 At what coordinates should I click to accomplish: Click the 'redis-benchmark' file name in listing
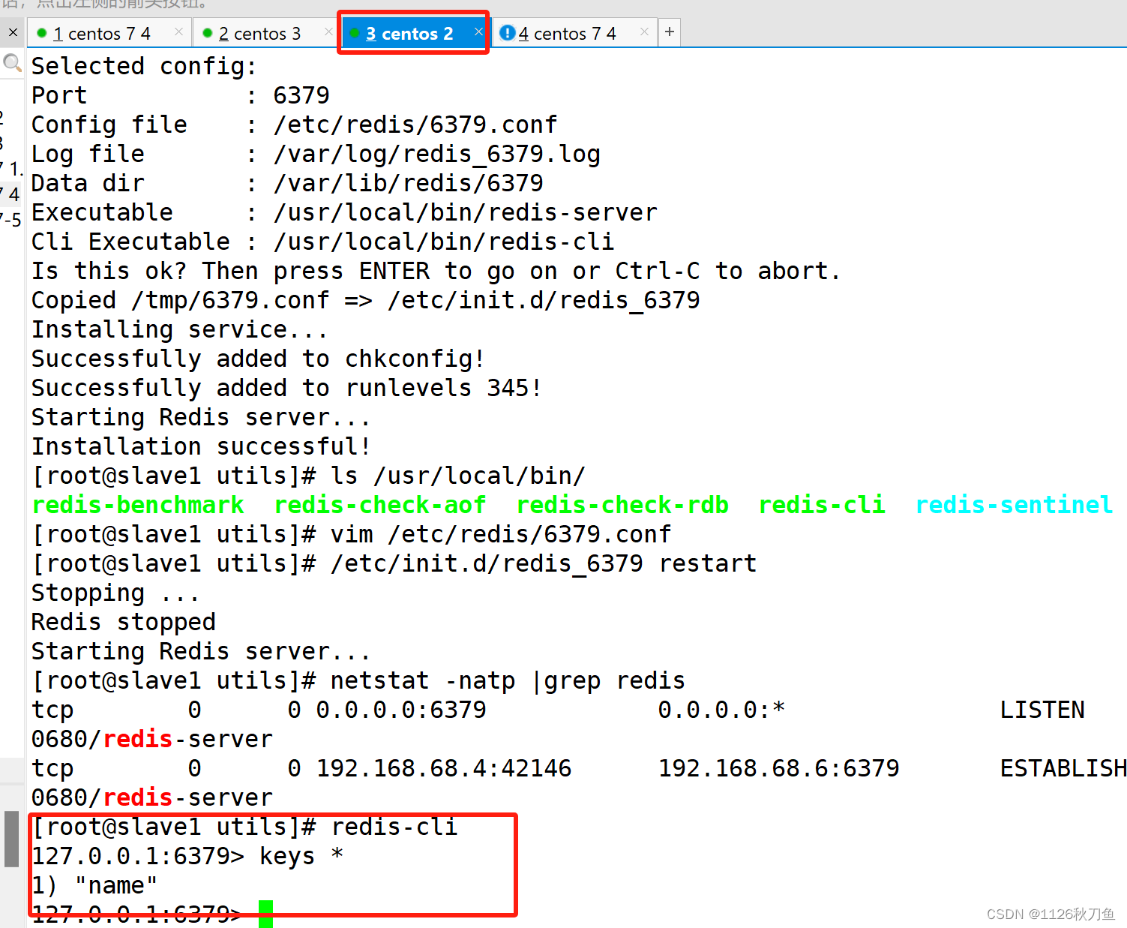coord(138,505)
